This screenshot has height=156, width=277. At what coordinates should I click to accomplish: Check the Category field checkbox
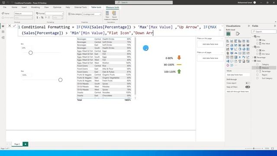point(258,65)
